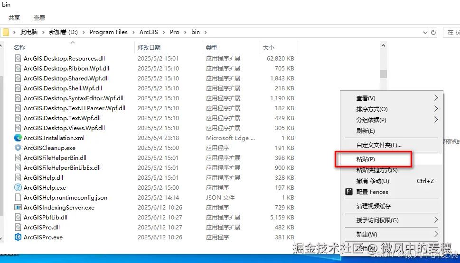Image resolution: width=460 pixels, height=263 pixels.
Task: Click the dll icon of ArcGIS.Desktop.Shell.Wpf.dll
Action: (x=18, y=88)
